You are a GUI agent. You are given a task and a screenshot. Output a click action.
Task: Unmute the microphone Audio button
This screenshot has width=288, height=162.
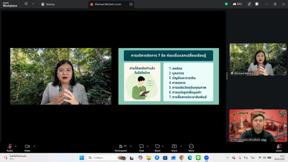tap(10, 148)
